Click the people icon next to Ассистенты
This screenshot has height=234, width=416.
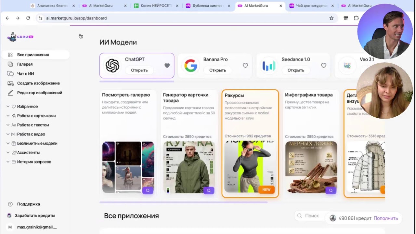14,152
